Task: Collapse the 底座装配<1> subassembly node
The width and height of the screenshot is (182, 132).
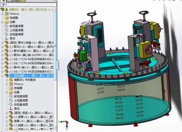Action: coord(2,76)
